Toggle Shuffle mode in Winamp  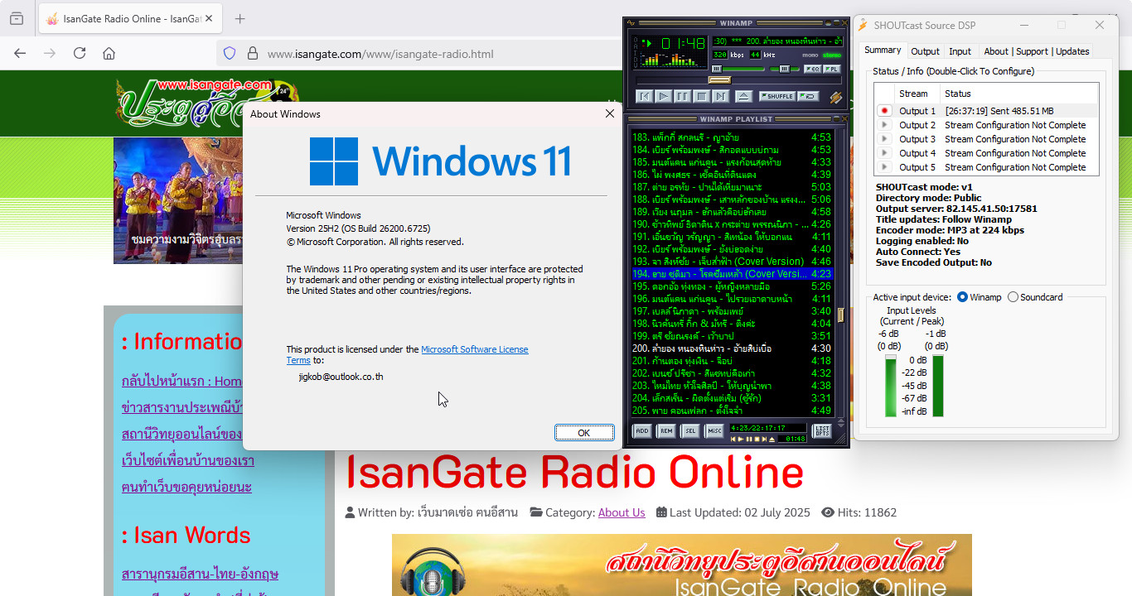pyautogui.click(x=776, y=96)
